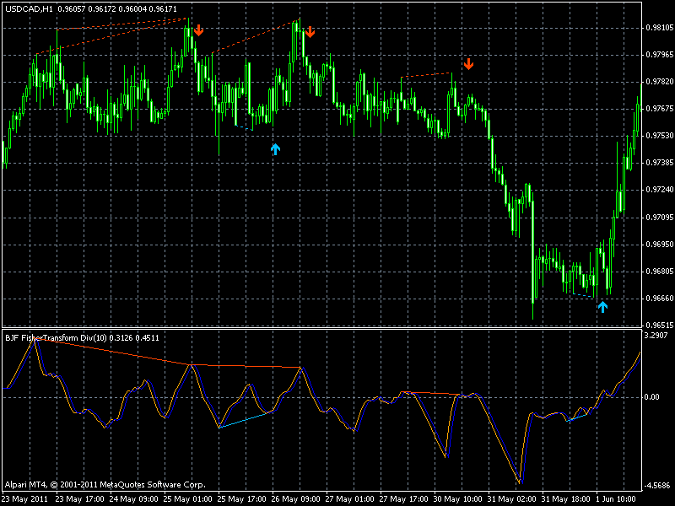Image resolution: width=675 pixels, height=506 pixels.
Task: Click the 0.97095 price axis label
Action: point(659,218)
